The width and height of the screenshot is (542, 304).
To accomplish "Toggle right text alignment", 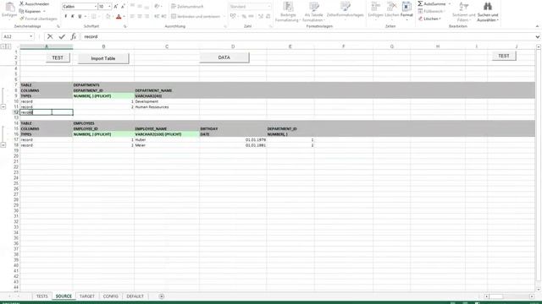I will point(147,16).
